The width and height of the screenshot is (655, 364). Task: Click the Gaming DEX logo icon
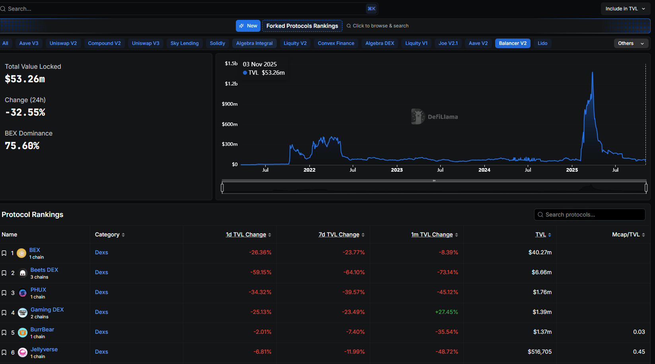pyautogui.click(x=23, y=313)
